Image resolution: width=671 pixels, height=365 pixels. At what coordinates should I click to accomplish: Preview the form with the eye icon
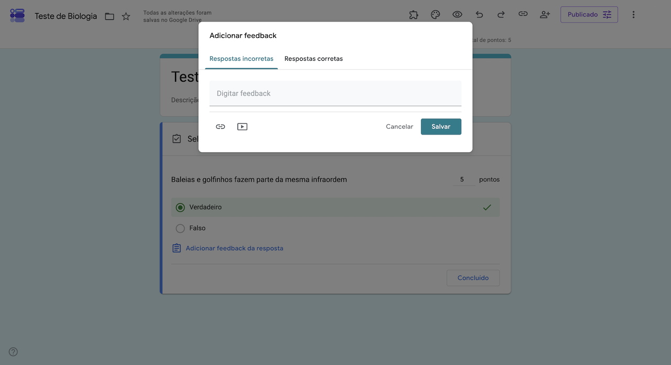(x=457, y=15)
